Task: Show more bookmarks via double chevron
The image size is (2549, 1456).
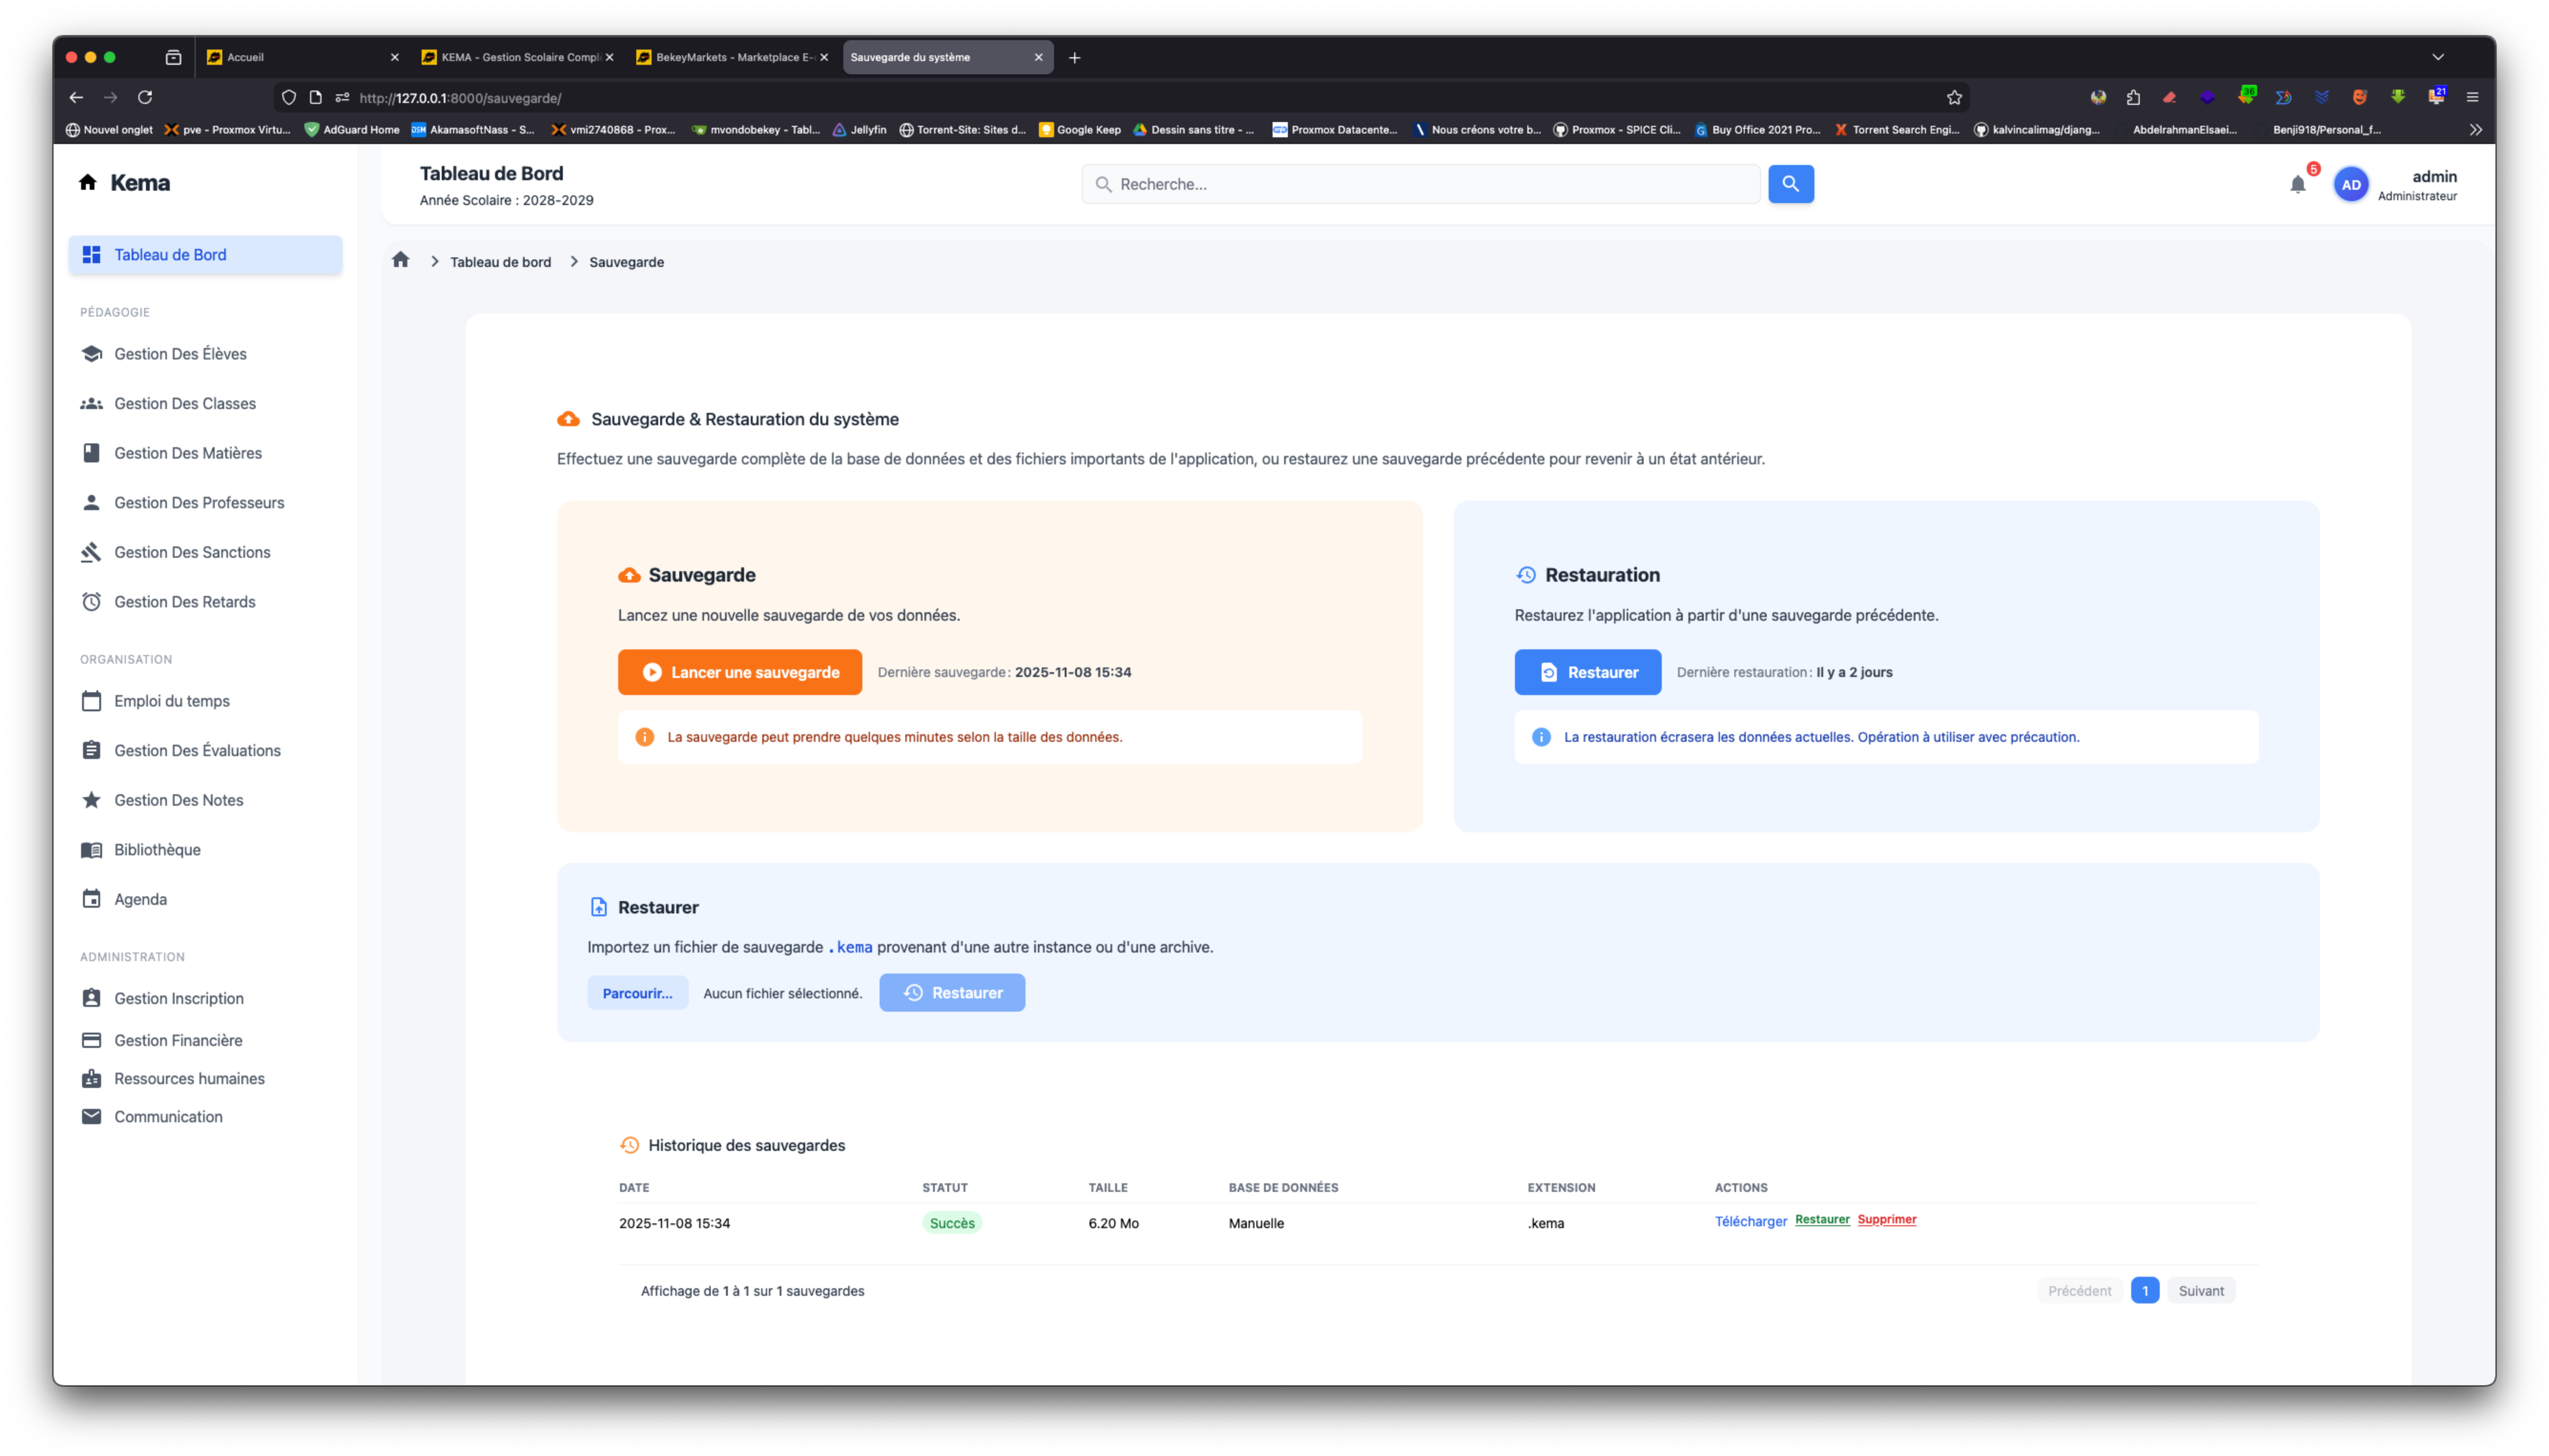Action: pos(2475,130)
